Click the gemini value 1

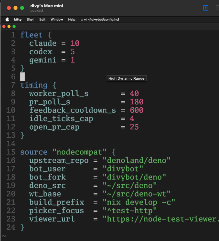pyautogui.click(x=73, y=60)
